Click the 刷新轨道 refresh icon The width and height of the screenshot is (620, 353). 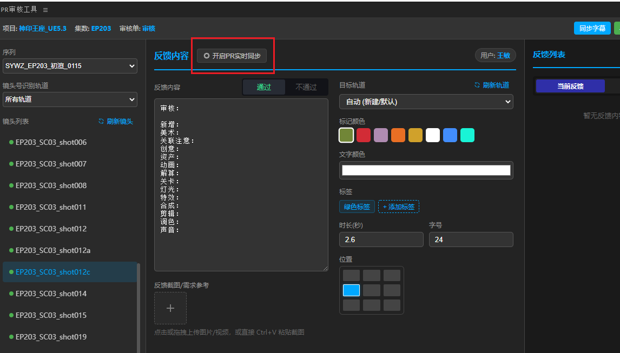click(x=477, y=85)
